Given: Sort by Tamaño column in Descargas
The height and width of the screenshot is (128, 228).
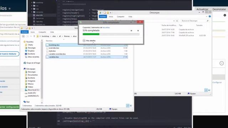Looking at the screenshot, I should [x=199, y=25].
